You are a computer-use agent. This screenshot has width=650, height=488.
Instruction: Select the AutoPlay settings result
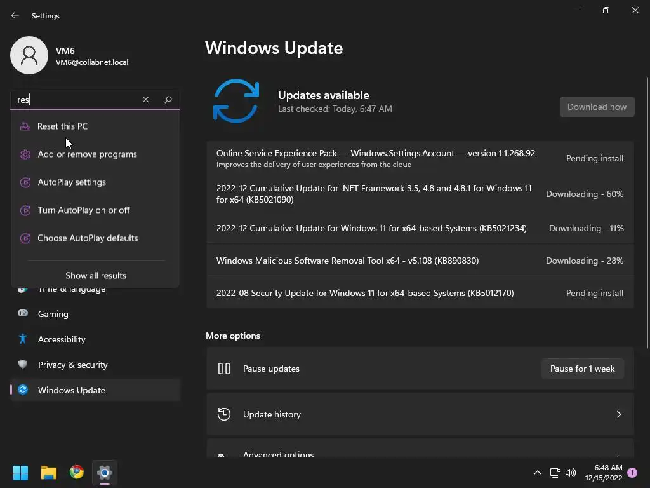tap(95, 182)
